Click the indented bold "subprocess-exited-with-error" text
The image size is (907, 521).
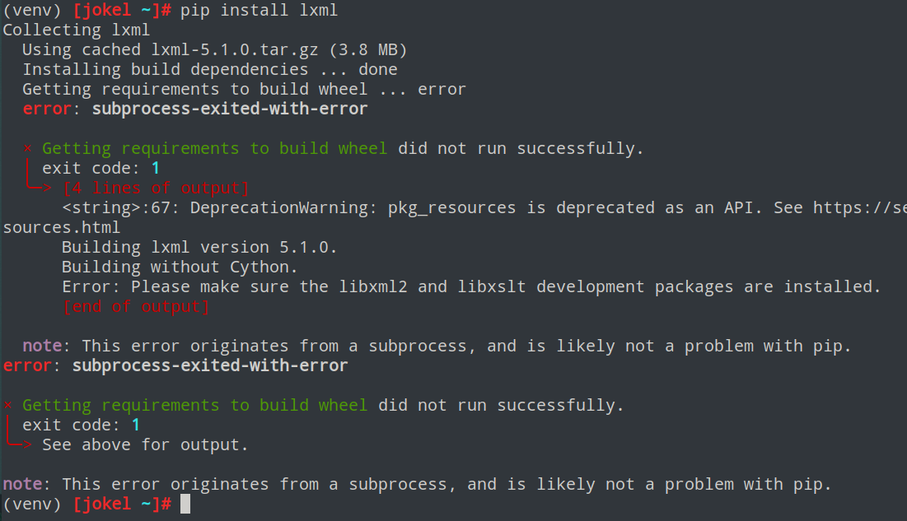click(230, 109)
